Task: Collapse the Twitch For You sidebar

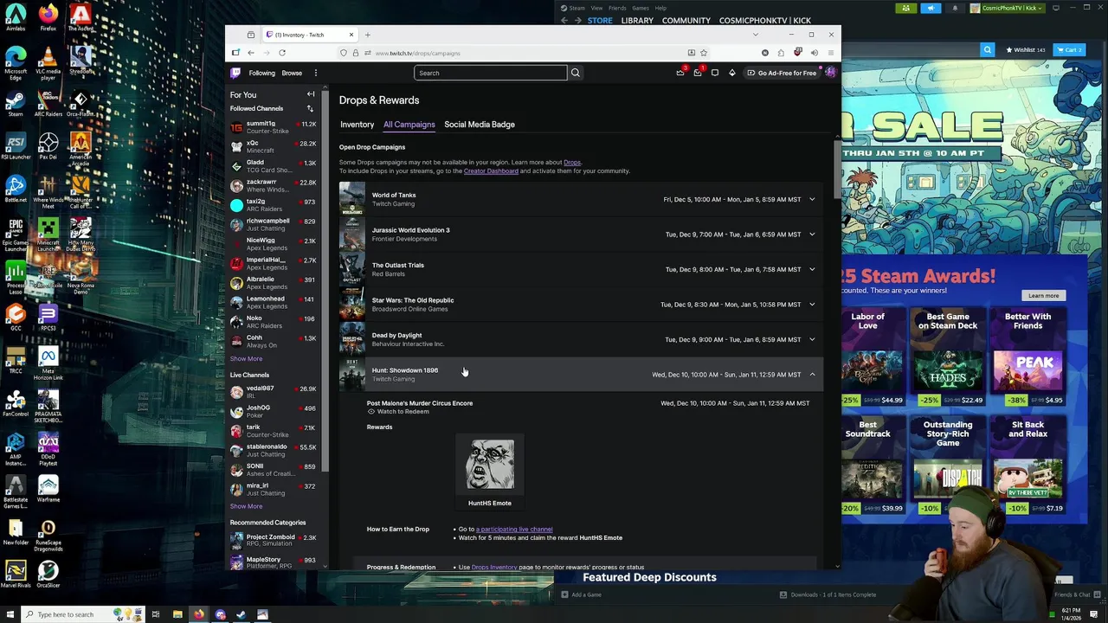Action: point(311,94)
